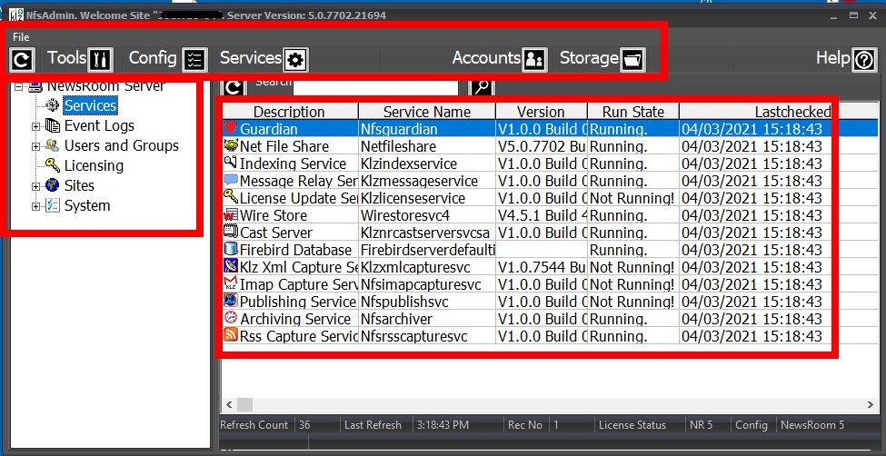Click the Imap Capture mail icon

[x=231, y=283]
